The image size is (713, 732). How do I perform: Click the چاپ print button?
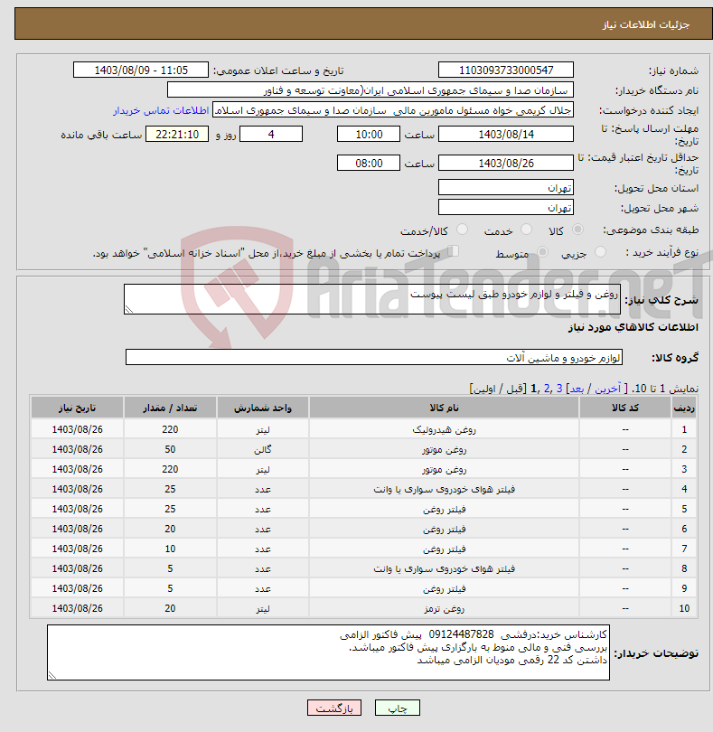398,708
